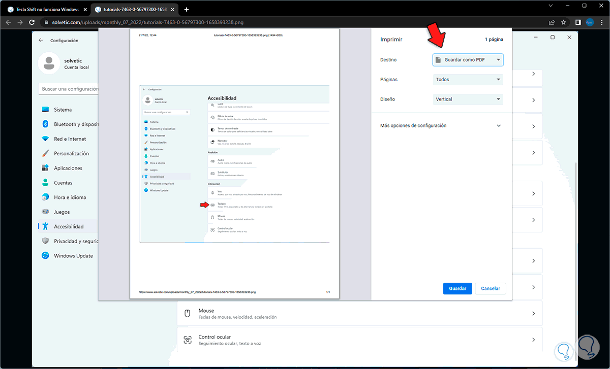Screen dimensions: 610x369
Task: Bookmark this page with star icon
Action: [x=563, y=22]
